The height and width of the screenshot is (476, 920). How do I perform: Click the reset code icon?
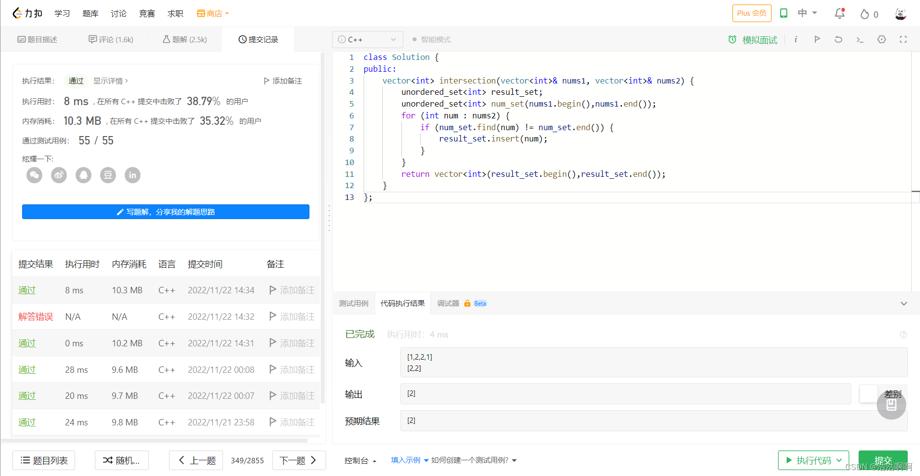[838, 39]
